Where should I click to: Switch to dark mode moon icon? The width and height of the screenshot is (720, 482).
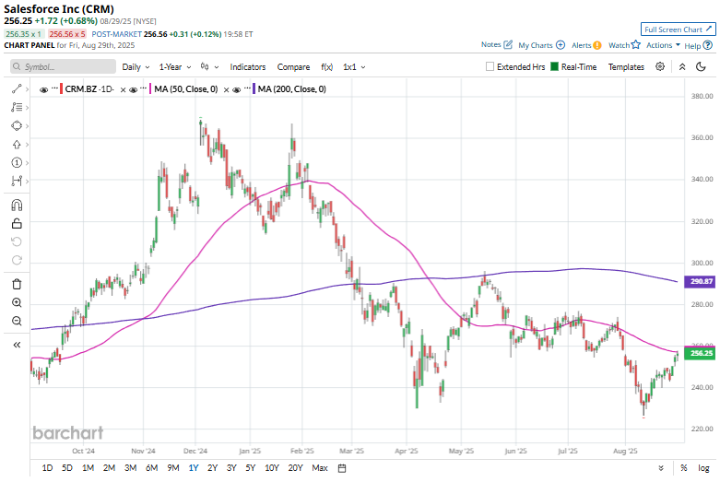[x=701, y=67]
